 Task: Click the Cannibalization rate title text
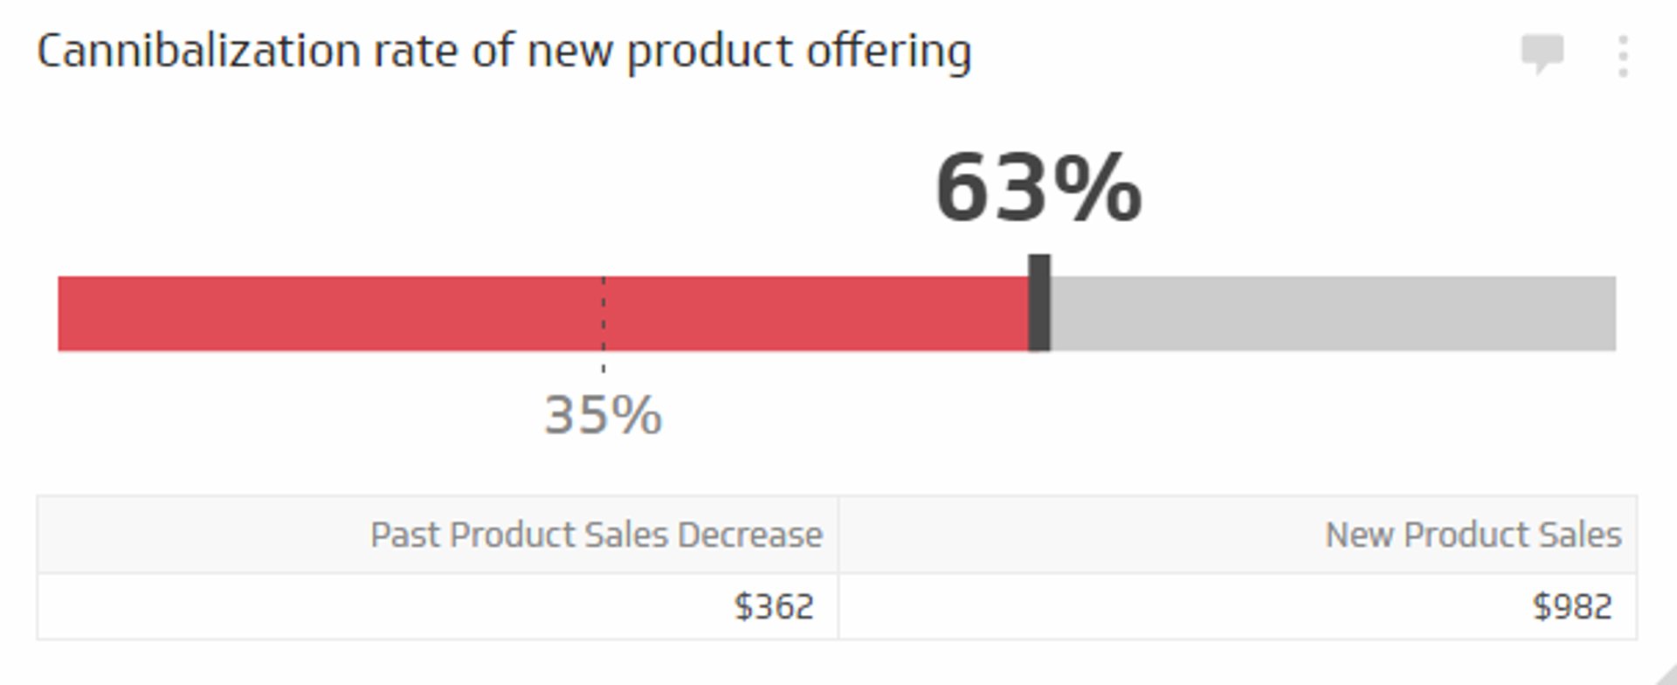pos(507,51)
